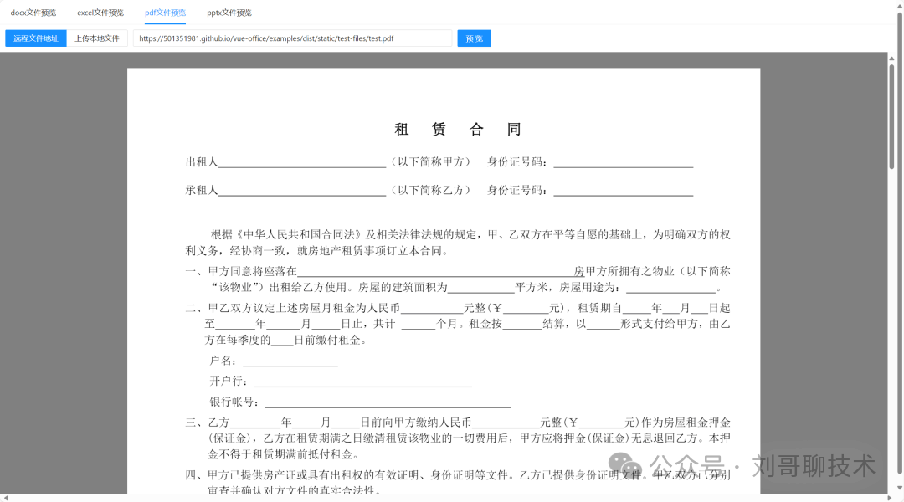The image size is (904, 502).
Task: Click the PDF viewer scrollbar up arrow
Action: (891, 57)
